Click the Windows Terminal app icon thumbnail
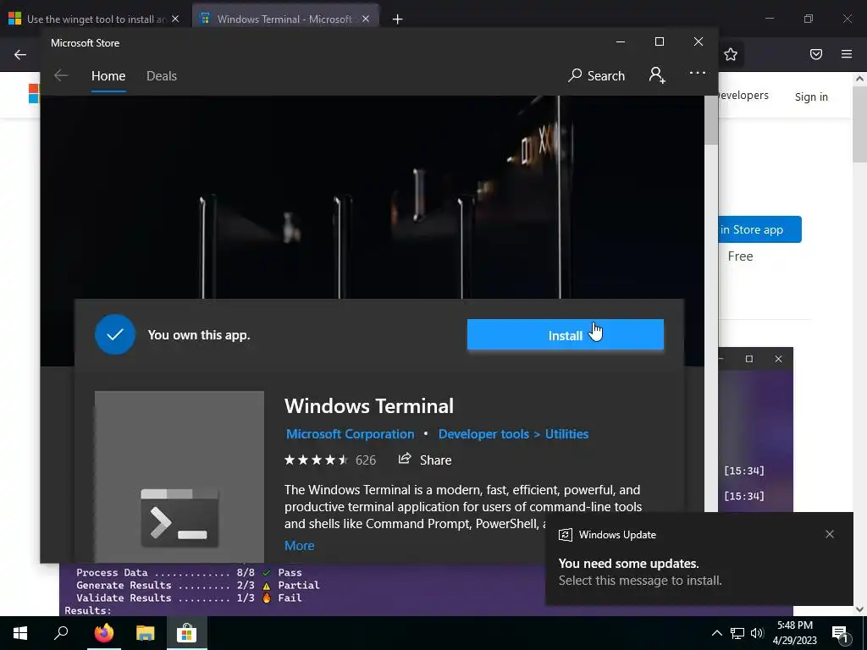Viewport: 867px width, 650px height. click(179, 476)
